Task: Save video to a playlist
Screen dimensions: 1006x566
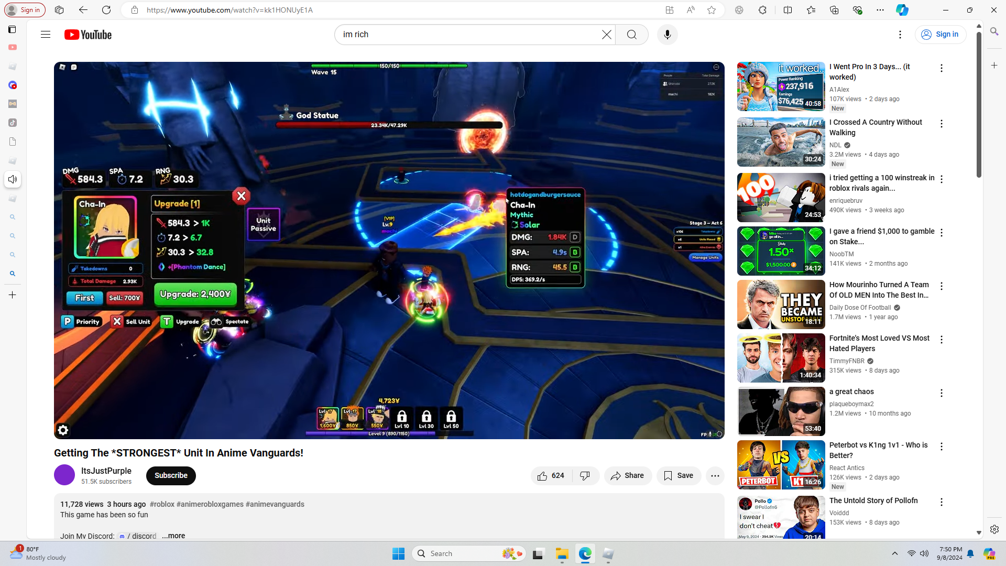Action: point(679,476)
